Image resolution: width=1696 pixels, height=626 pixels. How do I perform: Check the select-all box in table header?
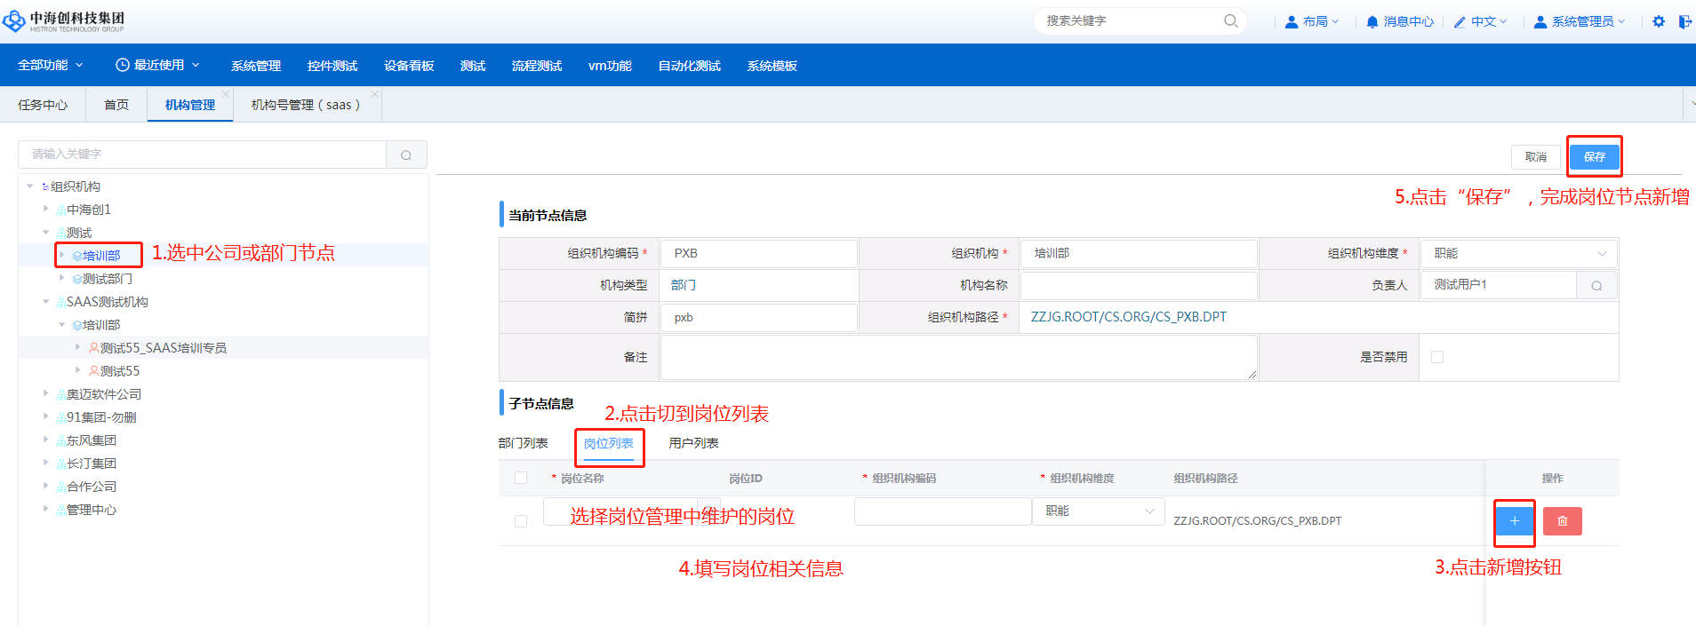[521, 478]
